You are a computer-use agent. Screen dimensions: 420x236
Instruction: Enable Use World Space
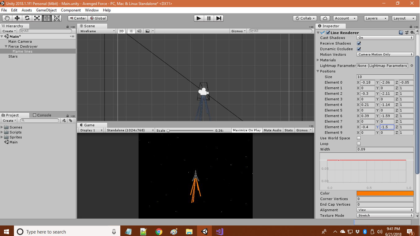pos(358,138)
